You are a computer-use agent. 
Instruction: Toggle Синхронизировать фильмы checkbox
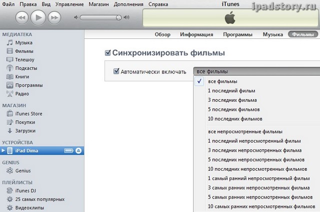(x=108, y=53)
